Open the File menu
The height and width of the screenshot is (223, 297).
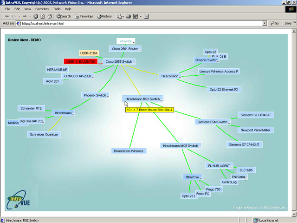coord(7,9)
